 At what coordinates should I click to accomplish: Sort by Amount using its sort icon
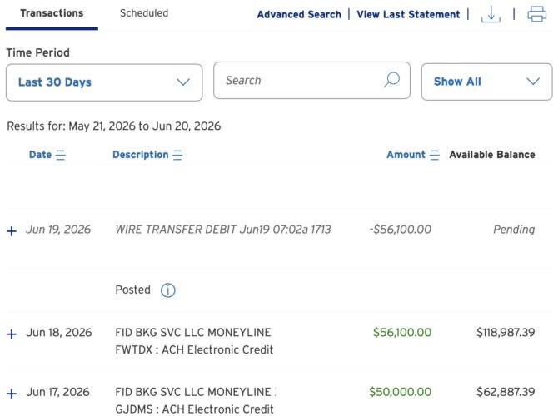point(435,155)
